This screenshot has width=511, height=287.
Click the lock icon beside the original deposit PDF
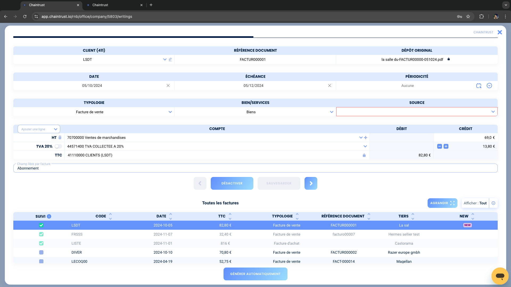click(x=449, y=59)
